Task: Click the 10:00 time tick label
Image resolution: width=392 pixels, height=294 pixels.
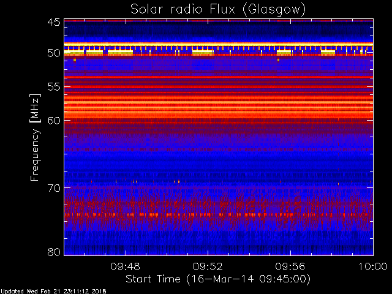Action: pyautogui.click(x=373, y=266)
